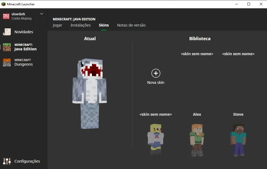Open Configurações settings label

(x=27, y=161)
